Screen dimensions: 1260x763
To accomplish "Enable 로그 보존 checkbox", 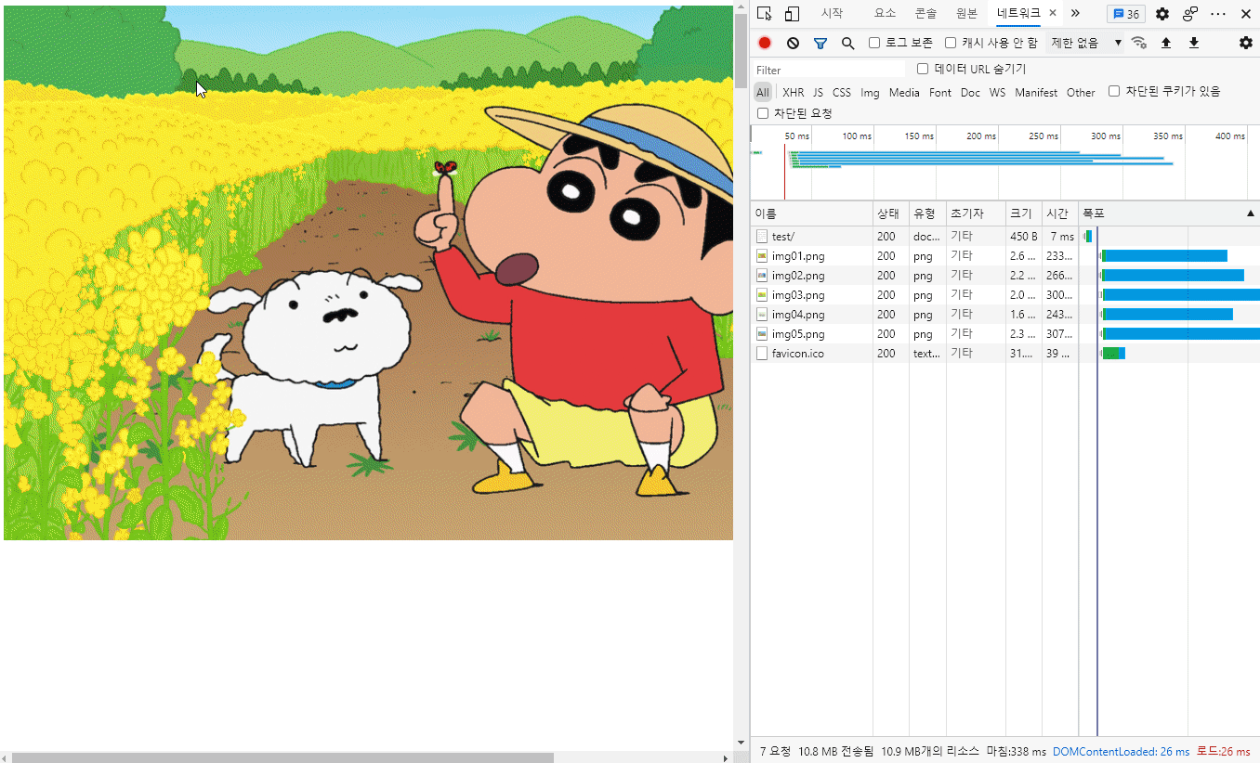I will (874, 43).
